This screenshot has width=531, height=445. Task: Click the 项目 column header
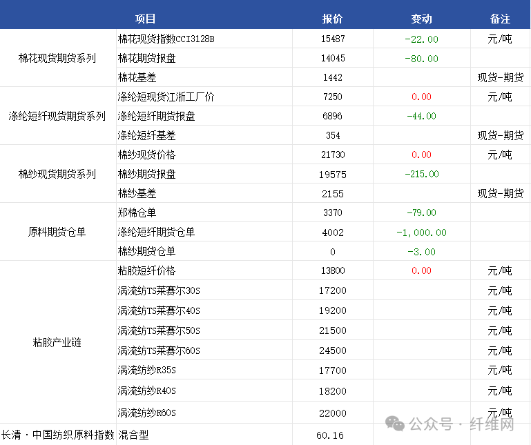(x=145, y=19)
